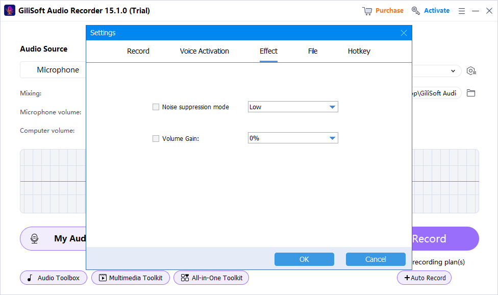Image resolution: width=498 pixels, height=295 pixels.
Task: Close the Settings dialog with X
Action: (404, 33)
